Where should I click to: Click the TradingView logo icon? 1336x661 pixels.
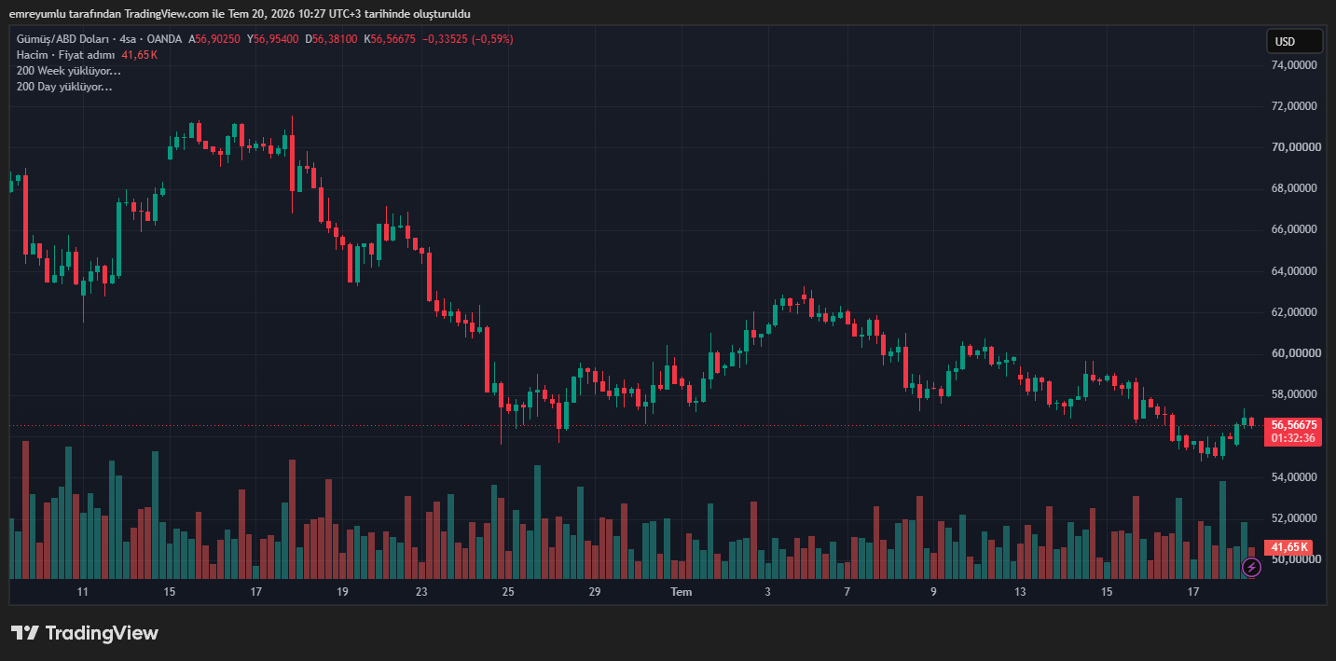24,633
